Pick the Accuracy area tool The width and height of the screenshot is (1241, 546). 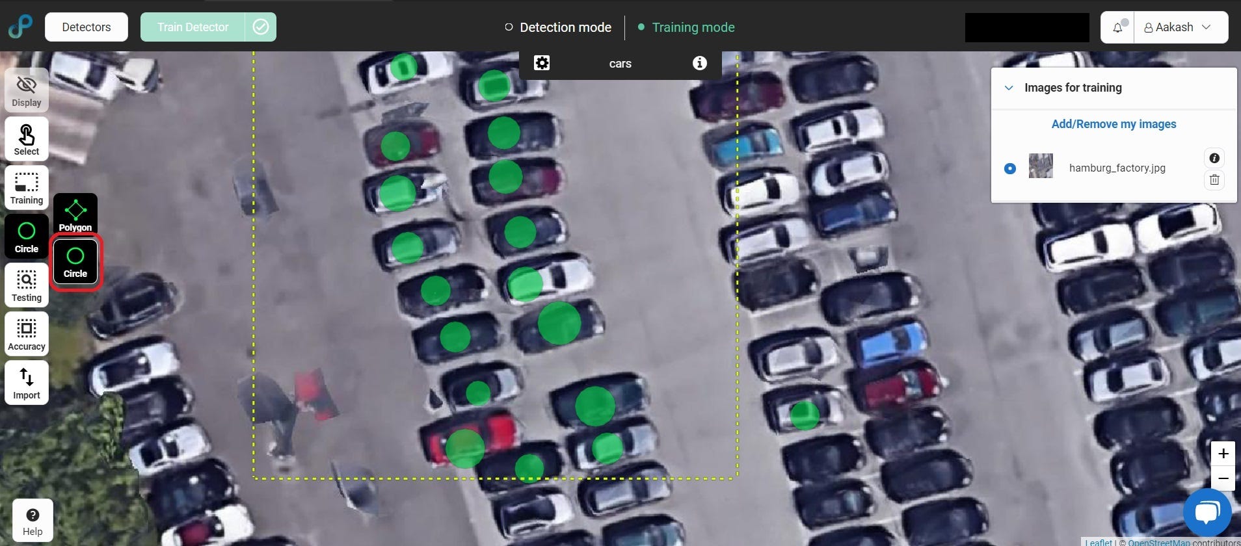point(27,333)
